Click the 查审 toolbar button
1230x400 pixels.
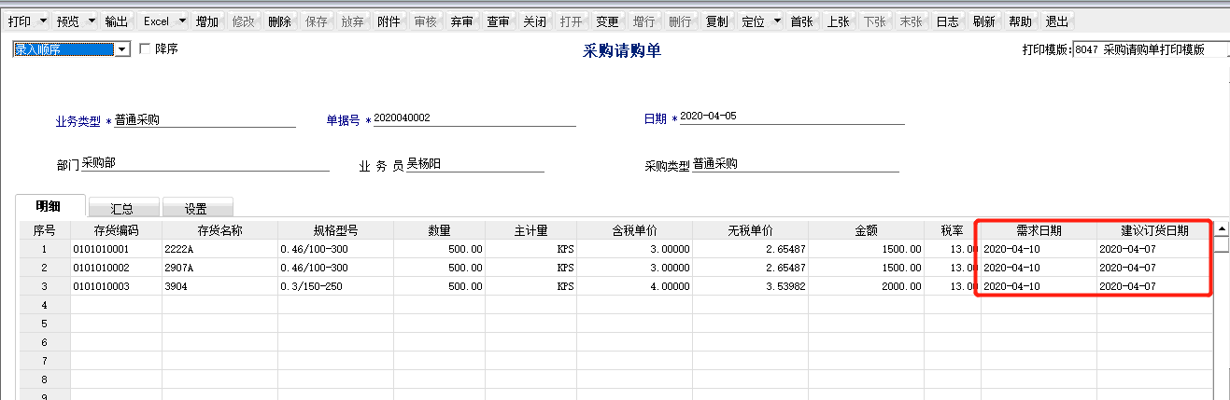pyautogui.click(x=498, y=21)
